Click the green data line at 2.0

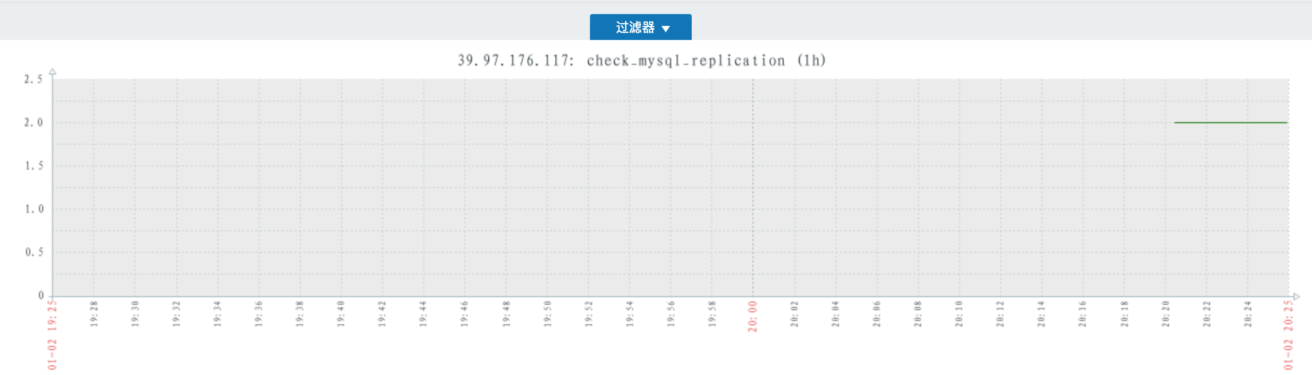click(x=1230, y=123)
